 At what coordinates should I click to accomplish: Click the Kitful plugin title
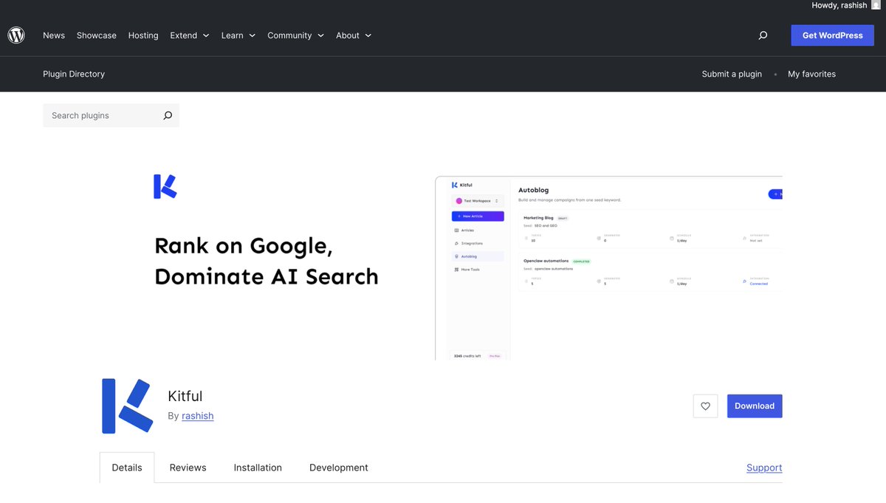coord(185,396)
